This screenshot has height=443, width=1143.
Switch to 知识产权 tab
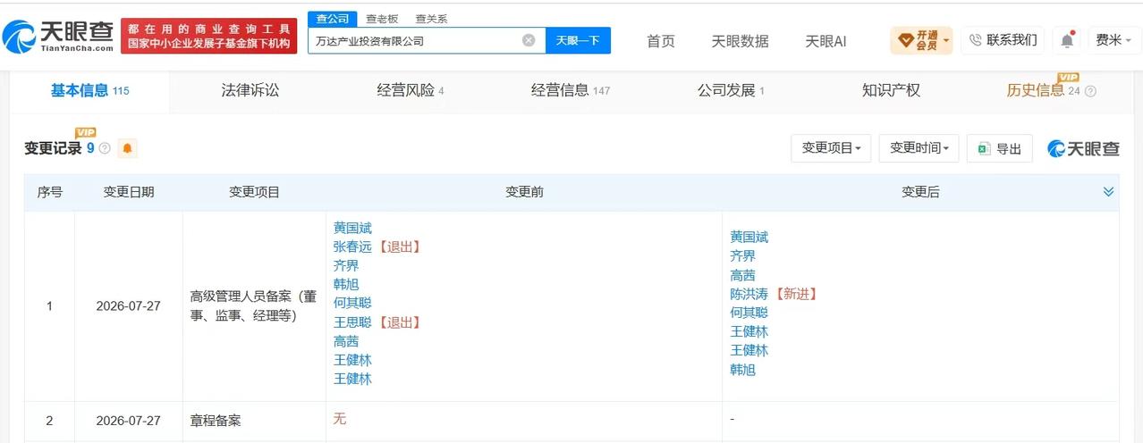click(x=891, y=90)
